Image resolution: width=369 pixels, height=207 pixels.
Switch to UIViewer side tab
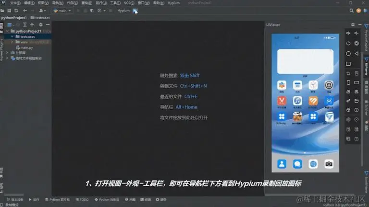point(367,67)
